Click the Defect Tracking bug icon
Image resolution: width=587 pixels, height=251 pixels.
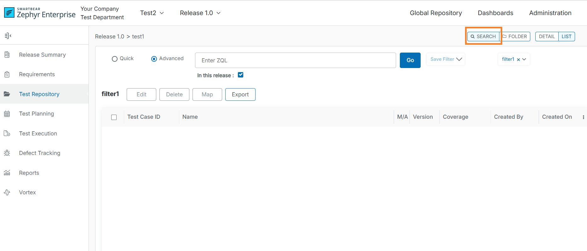click(7, 153)
